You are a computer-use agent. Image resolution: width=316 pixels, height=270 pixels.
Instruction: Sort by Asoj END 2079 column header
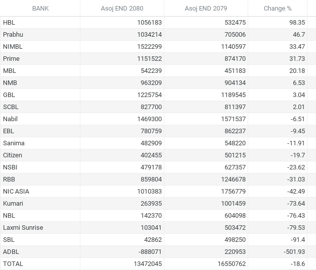tap(206, 9)
